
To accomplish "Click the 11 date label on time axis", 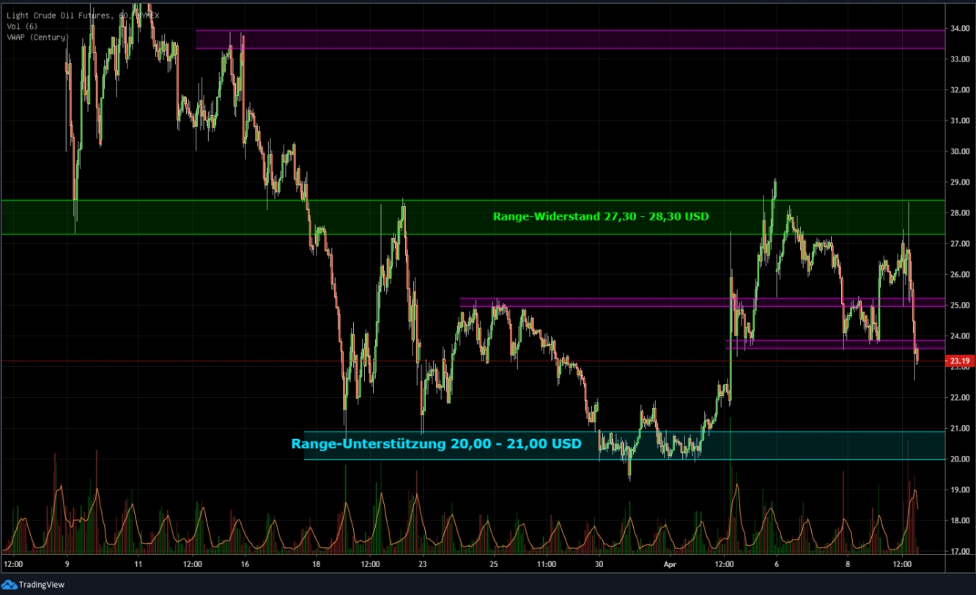I will [x=138, y=565].
